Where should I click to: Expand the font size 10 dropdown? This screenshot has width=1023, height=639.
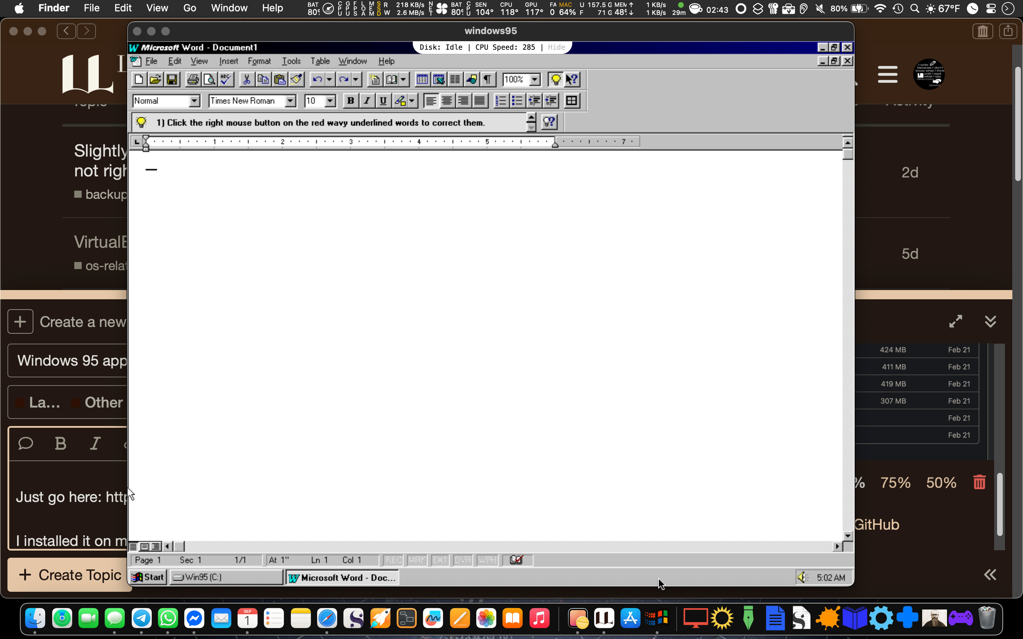point(330,100)
